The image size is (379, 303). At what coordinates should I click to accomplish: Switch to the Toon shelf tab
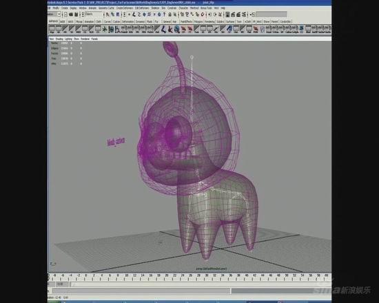tap(239, 21)
